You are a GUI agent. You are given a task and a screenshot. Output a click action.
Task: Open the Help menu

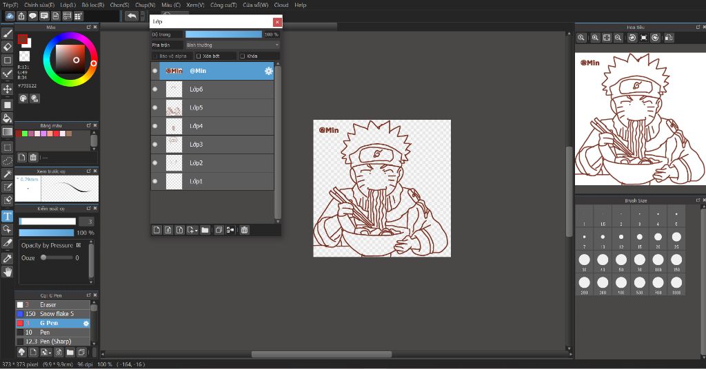tap(301, 5)
